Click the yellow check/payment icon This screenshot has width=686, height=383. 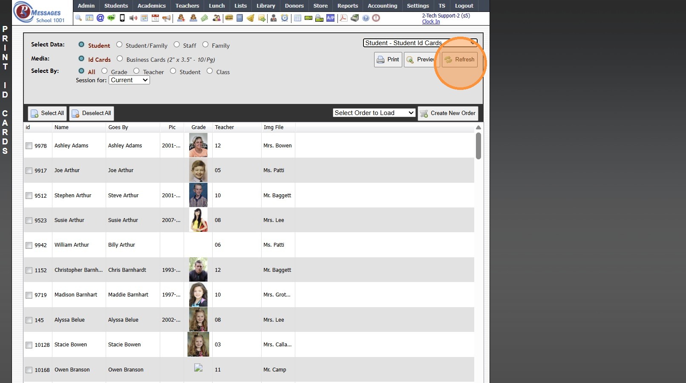pyautogui.click(x=308, y=18)
